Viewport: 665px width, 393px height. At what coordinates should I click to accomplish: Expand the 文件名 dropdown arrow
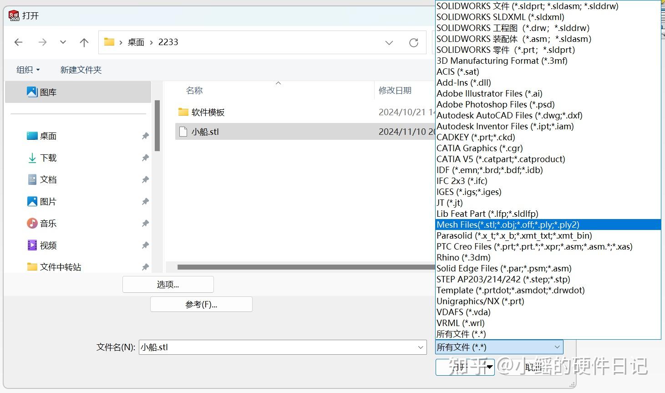point(421,347)
